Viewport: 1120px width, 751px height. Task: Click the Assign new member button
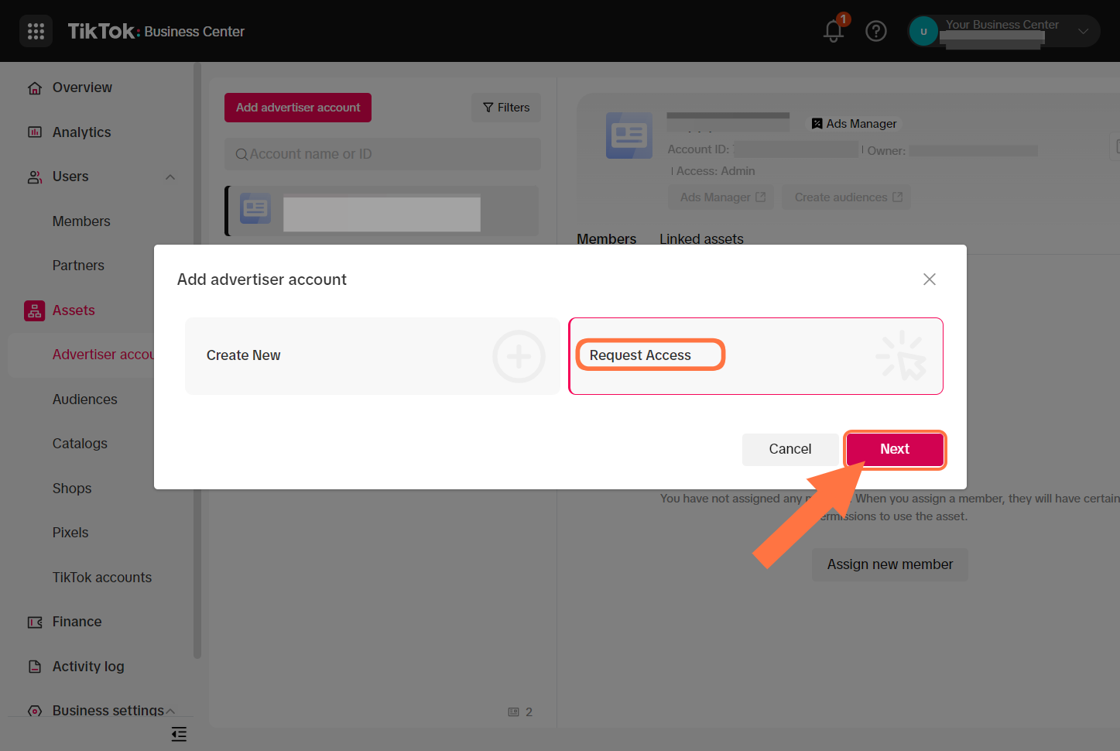[889, 564]
